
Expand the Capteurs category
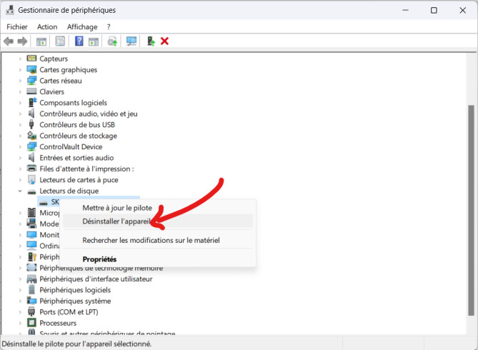pos(21,59)
